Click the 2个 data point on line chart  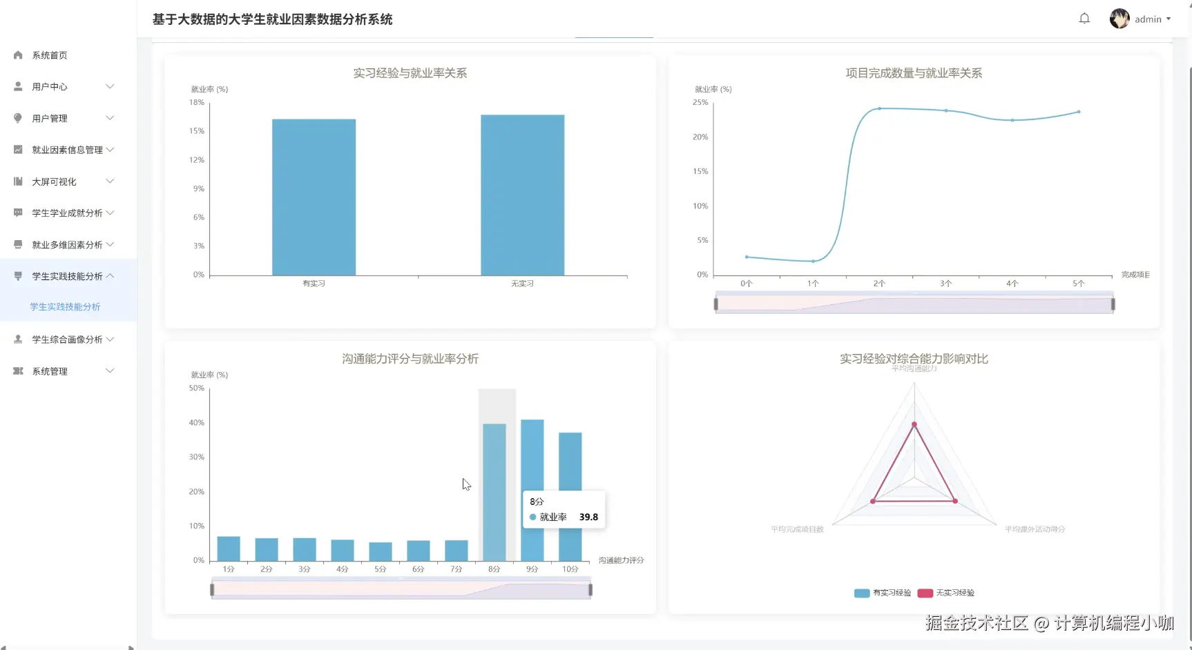point(879,108)
